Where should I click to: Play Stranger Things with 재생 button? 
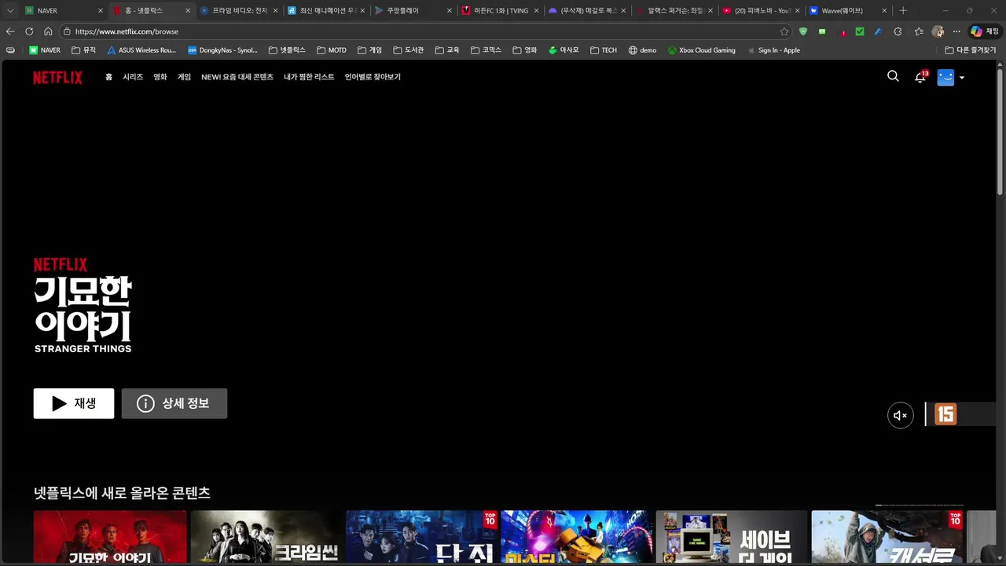pyautogui.click(x=74, y=403)
